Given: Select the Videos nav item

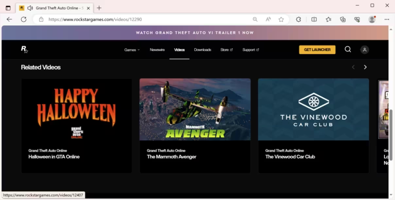Looking at the screenshot, I should 179,50.
